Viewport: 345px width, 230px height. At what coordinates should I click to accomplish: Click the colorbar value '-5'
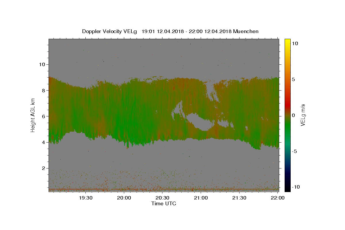[x=294, y=151]
